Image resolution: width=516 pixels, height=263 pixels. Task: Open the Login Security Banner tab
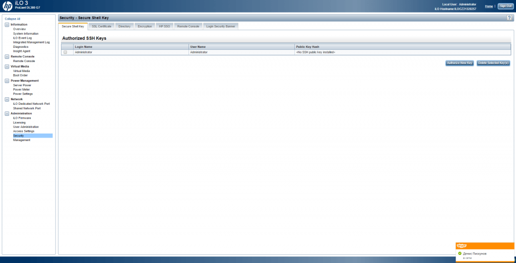point(221,26)
